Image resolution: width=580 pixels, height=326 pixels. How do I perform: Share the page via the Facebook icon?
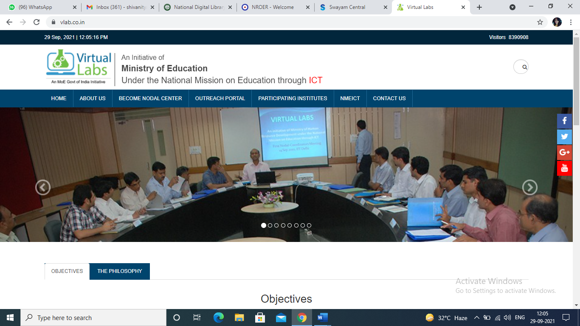[x=564, y=121]
